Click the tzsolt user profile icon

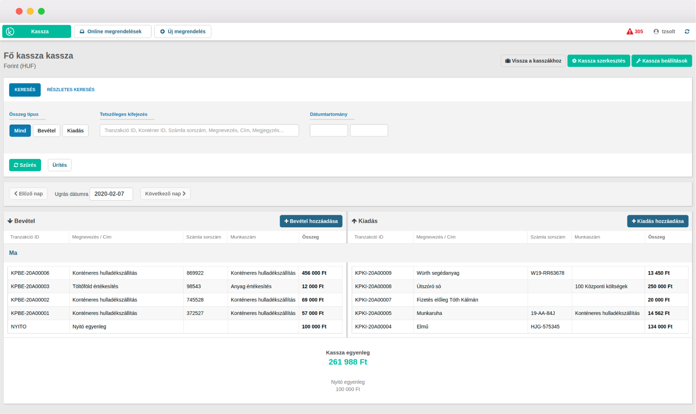[x=656, y=32]
